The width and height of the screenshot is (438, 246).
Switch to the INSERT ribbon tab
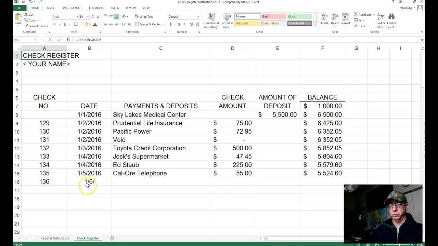pos(51,8)
